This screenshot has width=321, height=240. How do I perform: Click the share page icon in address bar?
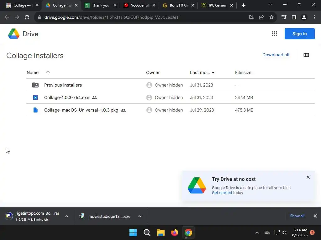[x=261, y=17]
